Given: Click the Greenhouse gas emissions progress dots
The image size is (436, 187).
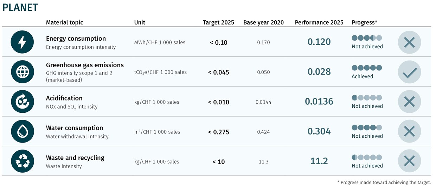Looking at the screenshot, I should pyautogui.click(x=367, y=68).
